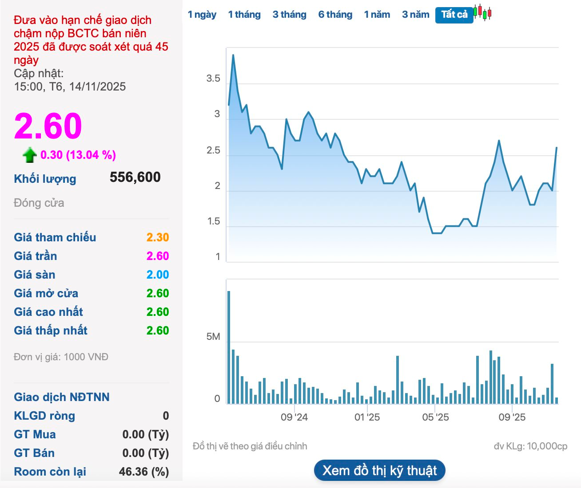
Task: Switch to the 1 năm view
Action: tap(377, 15)
